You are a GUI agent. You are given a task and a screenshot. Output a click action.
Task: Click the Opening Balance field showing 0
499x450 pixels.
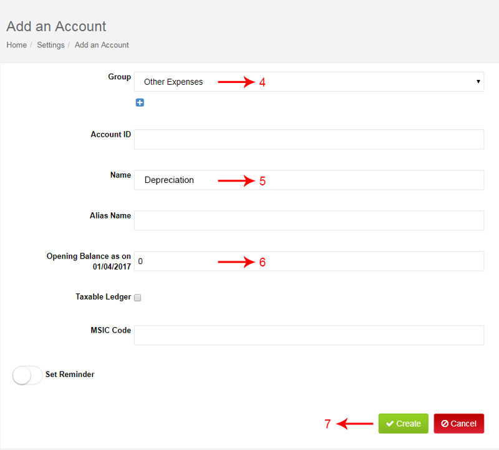309,261
